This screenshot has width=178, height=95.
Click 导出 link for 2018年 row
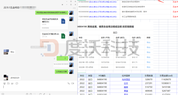(149, 47)
